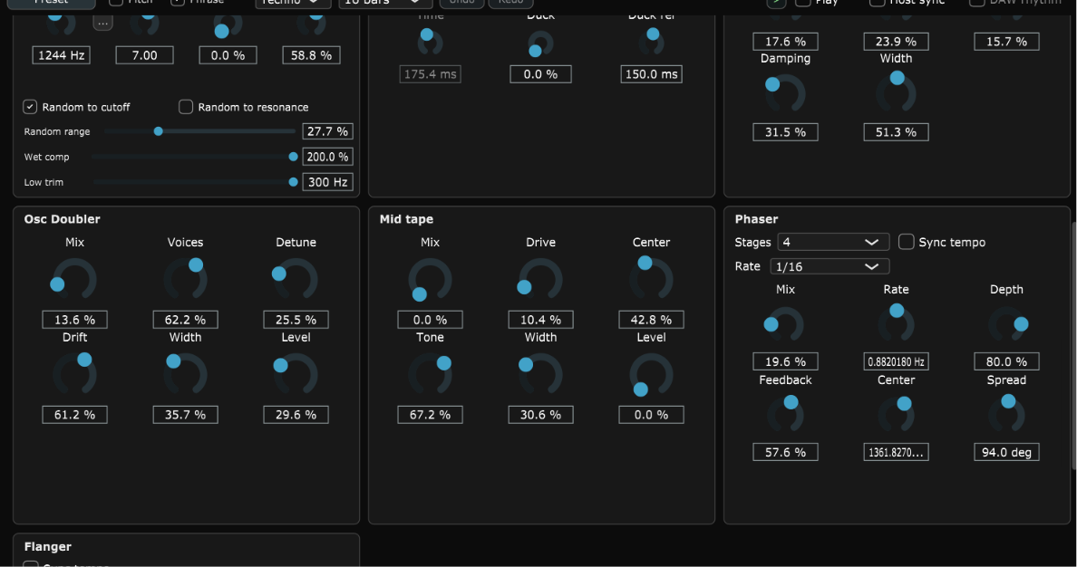1077x567 pixels.
Task: Click the Phaser Center 1361.8270... field
Action: coord(897,452)
